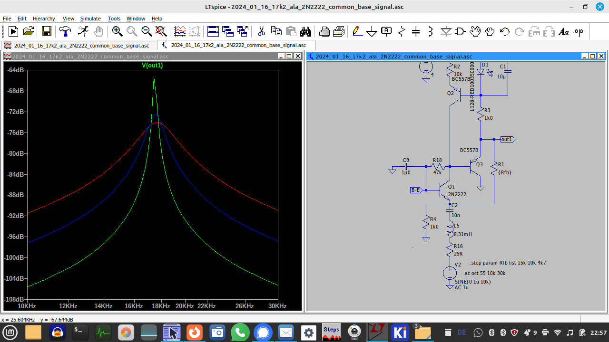
Task: Run simulation with the running man icon
Action: [83, 31]
